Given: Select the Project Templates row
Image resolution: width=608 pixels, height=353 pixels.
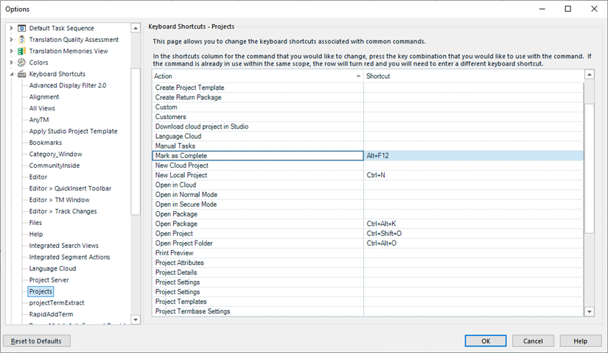Looking at the screenshot, I should tap(368, 302).
